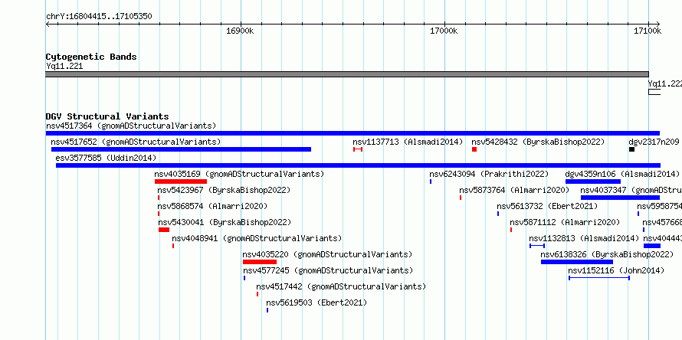Open the nsv457668 truncated variant label
682x340 pixels.
[x=662, y=222]
